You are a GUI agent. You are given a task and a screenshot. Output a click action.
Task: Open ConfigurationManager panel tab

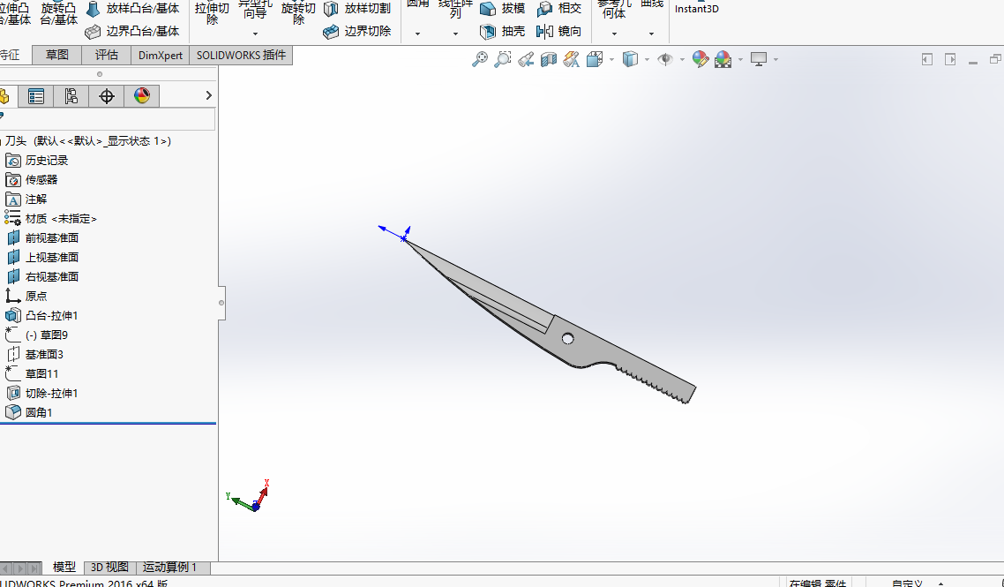pyautogui.click(x=71, y=96)
